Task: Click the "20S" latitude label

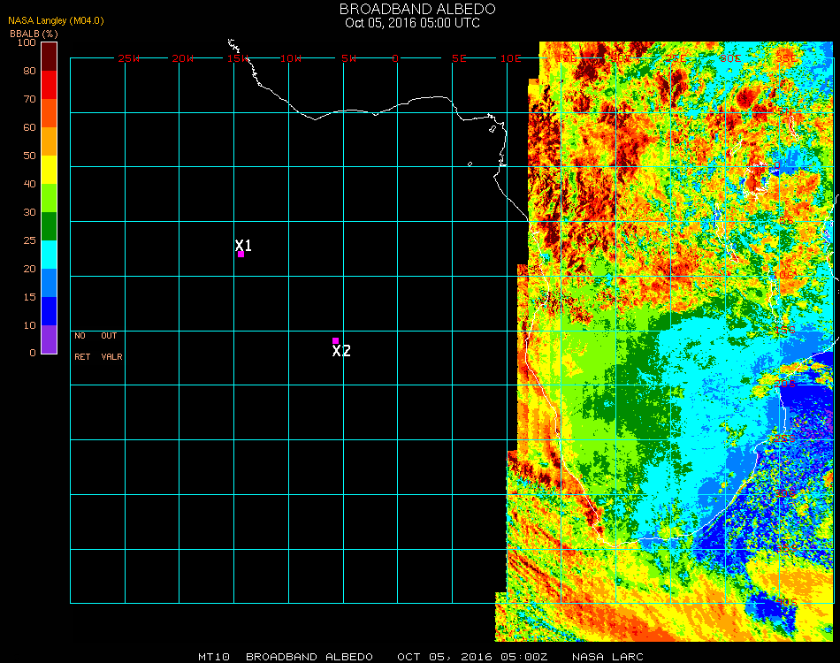Action: (785, 384)
